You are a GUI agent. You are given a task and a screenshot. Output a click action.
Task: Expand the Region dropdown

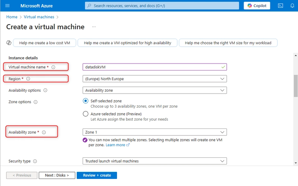(155, 79)
